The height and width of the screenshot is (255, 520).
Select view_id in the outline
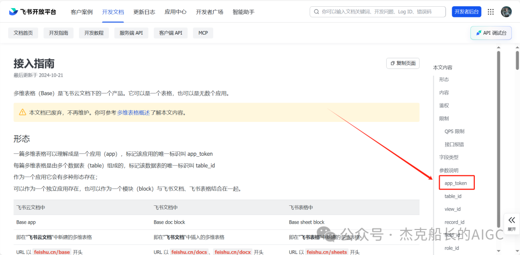(x=452, y=209)
